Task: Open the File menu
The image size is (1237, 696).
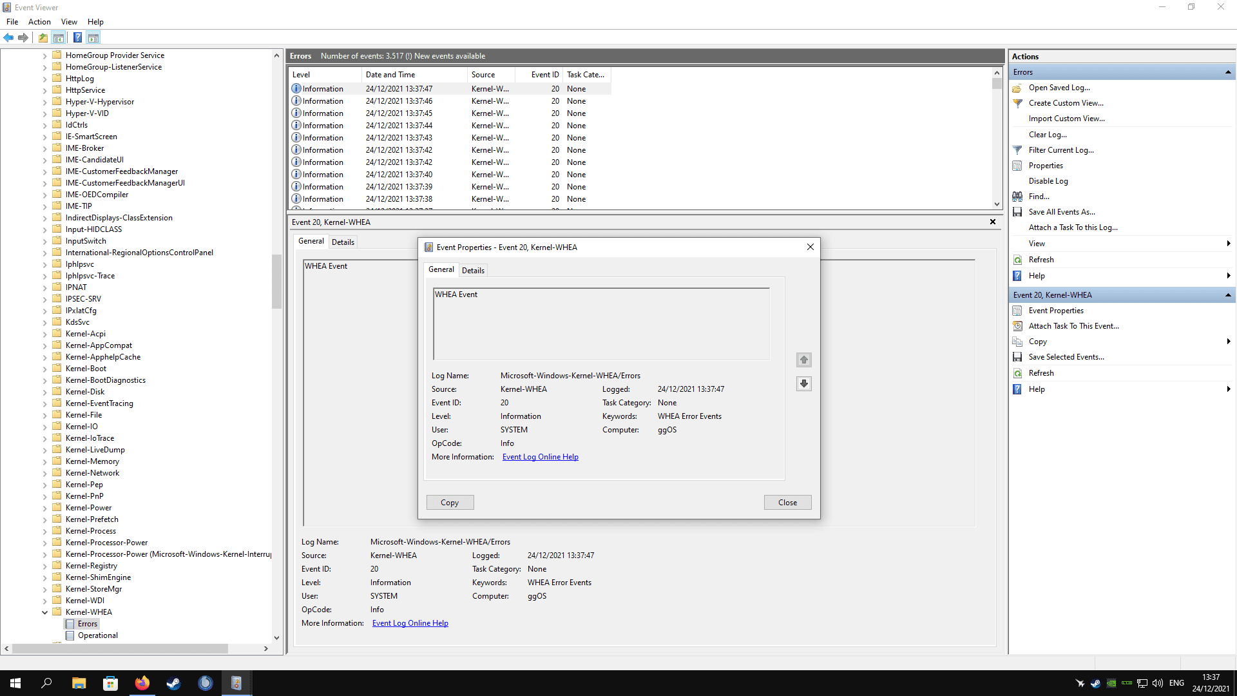Action: 12,22
